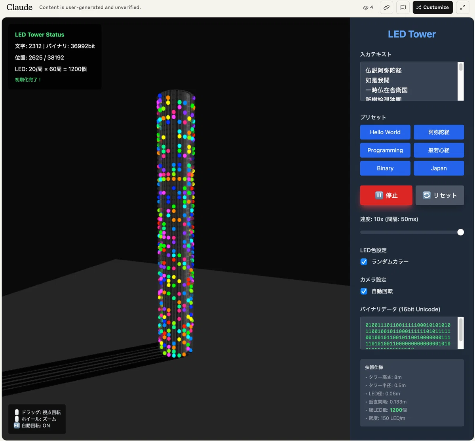Click the eye views count icon
This screenshot has width=475, height=441.
366,7
